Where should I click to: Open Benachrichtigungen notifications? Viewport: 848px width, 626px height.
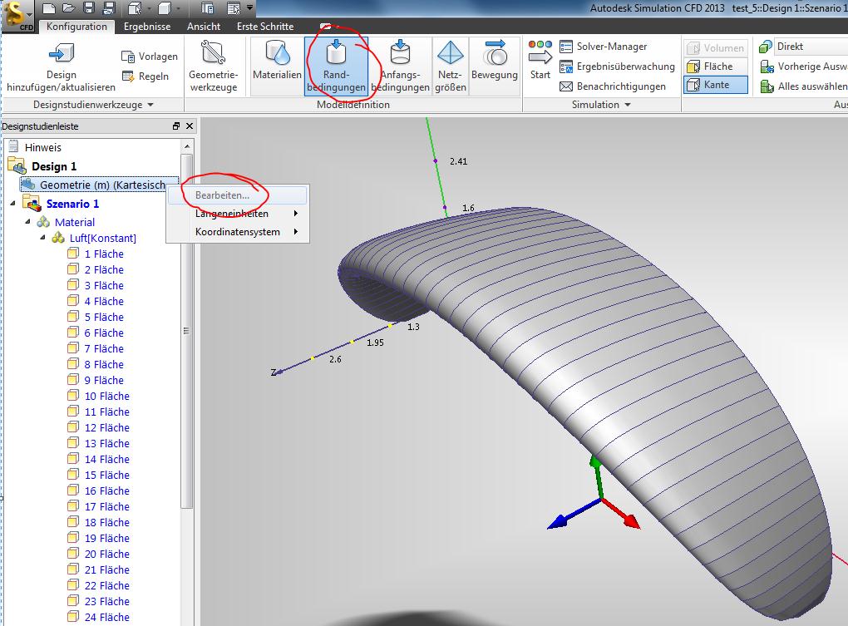[x=612, y=86]
